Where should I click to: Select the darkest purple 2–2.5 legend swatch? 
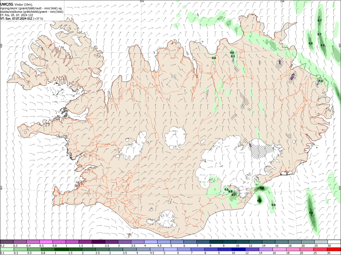click(98, 242)
